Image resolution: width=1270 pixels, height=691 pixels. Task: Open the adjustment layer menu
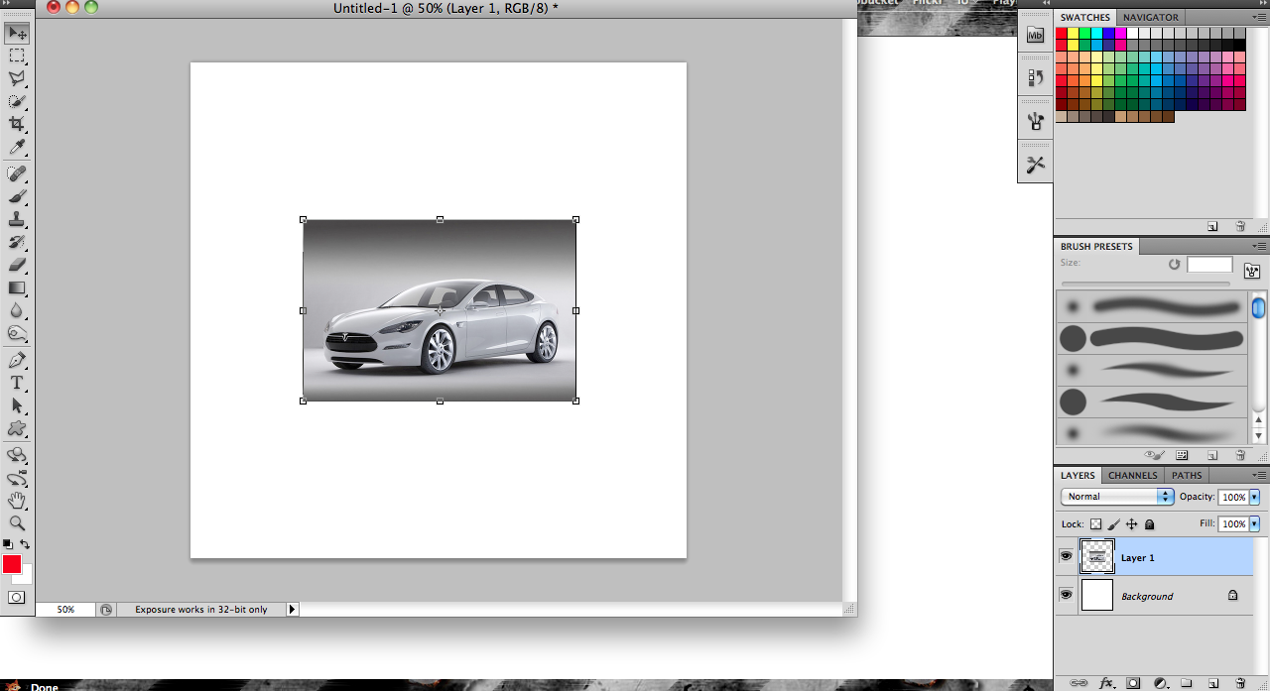pyautogui.click(x=1159, y=683)
